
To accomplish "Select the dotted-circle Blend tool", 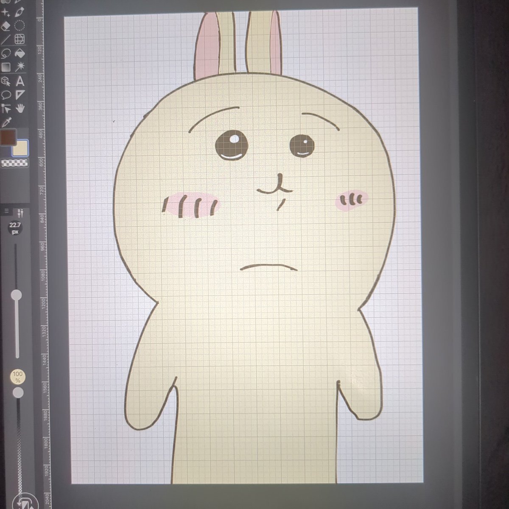I will click(x=20, y=26).
